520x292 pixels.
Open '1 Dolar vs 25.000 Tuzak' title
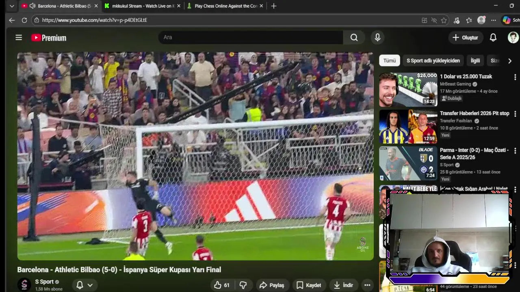pos(466,76)
